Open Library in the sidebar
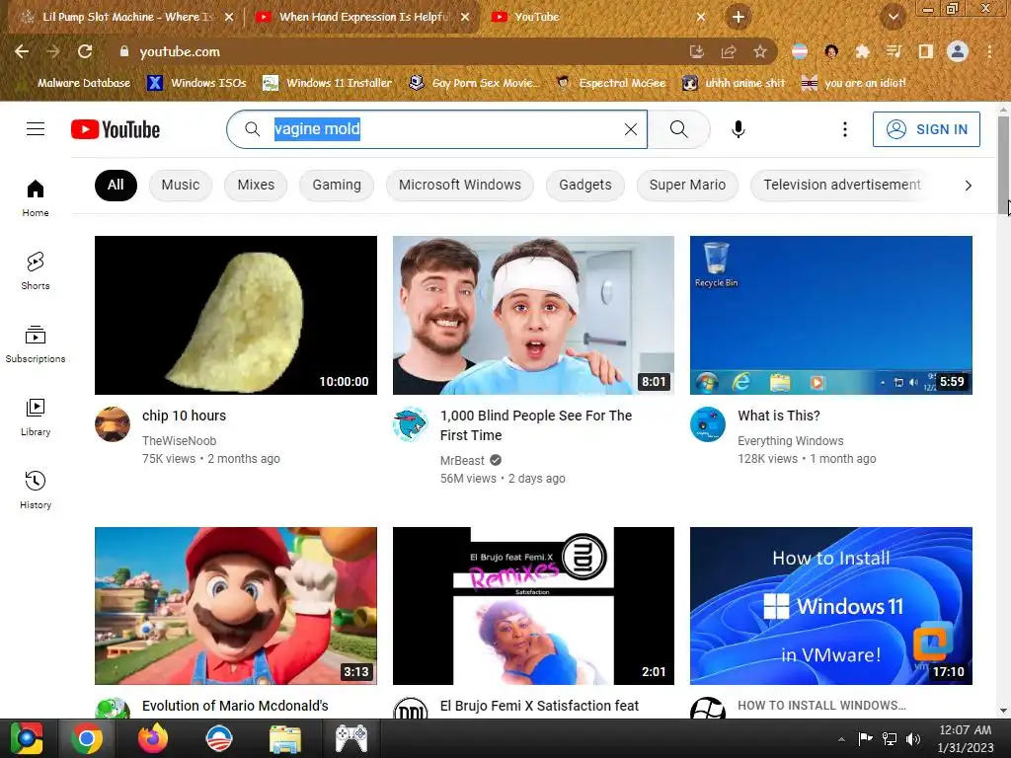 coord(36,417)
